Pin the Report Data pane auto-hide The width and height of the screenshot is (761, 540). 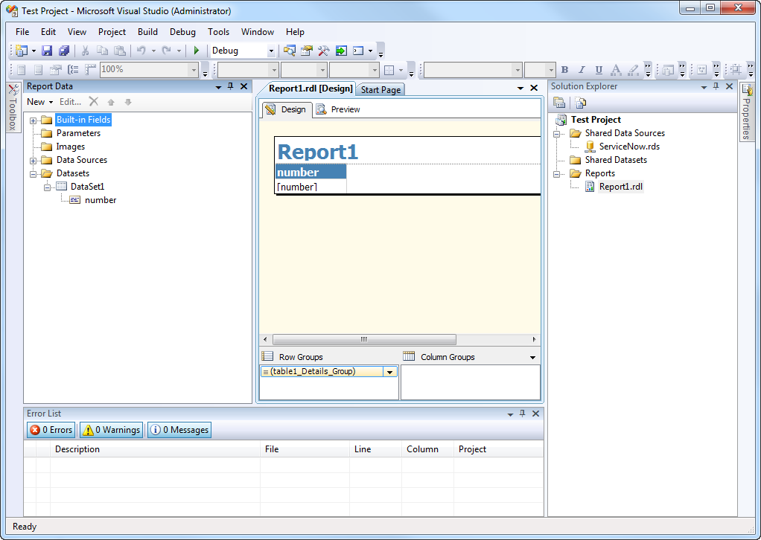231,86
